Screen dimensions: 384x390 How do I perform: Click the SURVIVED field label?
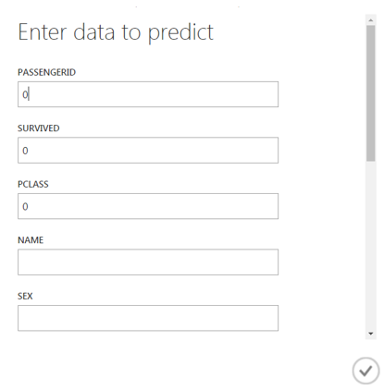pos(39,128)
